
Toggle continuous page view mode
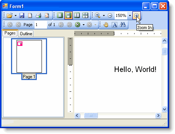click(68, 15)
